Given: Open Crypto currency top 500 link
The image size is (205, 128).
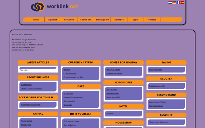Looking at the screenshot, I should pyautogui.click(x=73, y=77).
